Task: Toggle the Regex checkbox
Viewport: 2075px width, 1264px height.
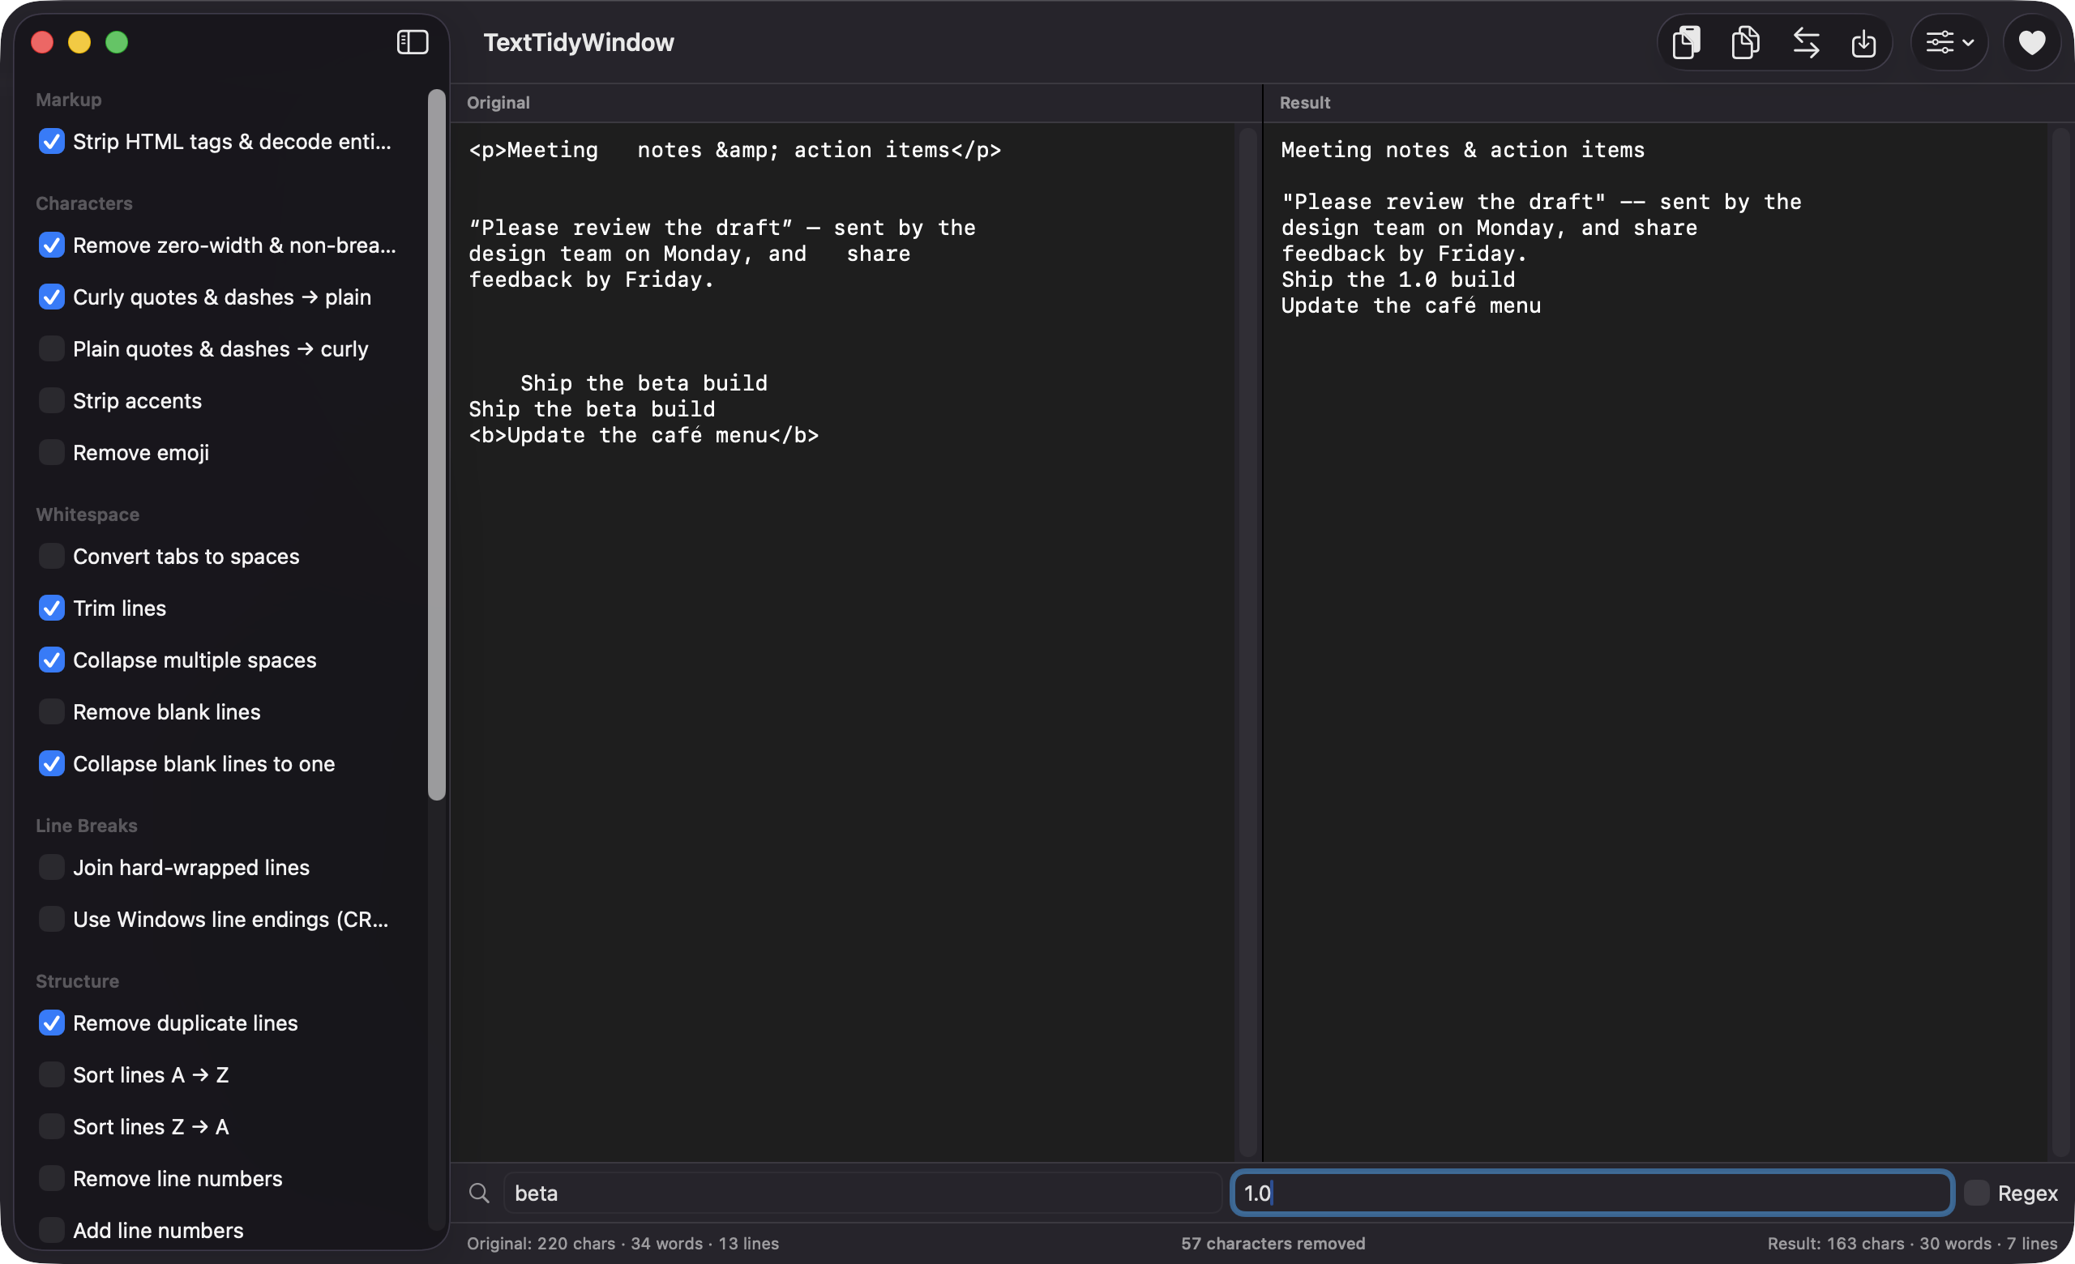Action: click(1976, 1193)
